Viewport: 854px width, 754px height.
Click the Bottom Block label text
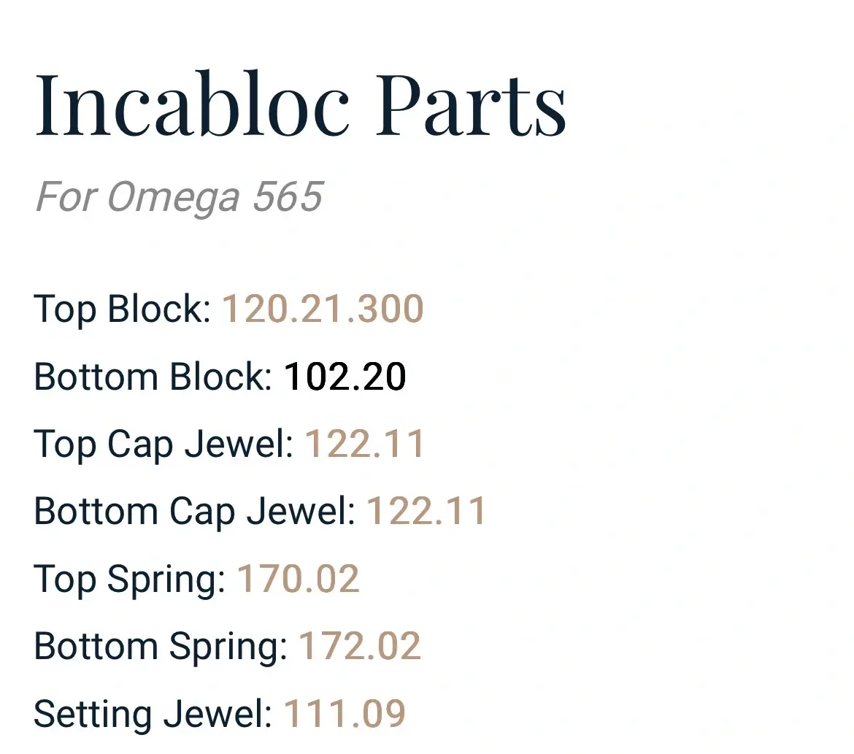(x=149, y=377)
